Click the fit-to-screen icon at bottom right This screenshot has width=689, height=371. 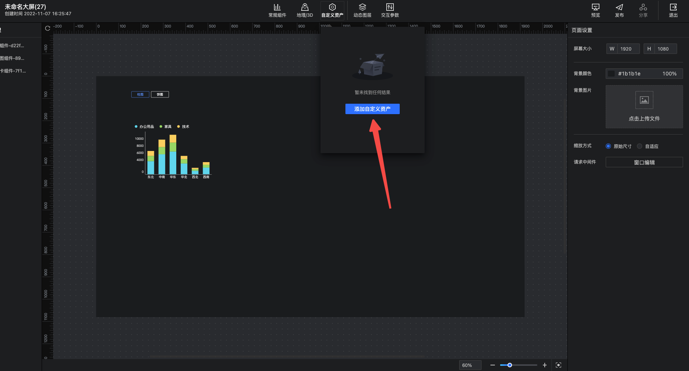(x=558, y=365)
